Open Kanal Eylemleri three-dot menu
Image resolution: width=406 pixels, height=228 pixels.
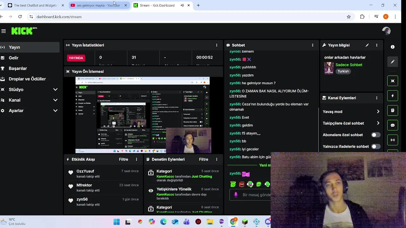(377, 98)
